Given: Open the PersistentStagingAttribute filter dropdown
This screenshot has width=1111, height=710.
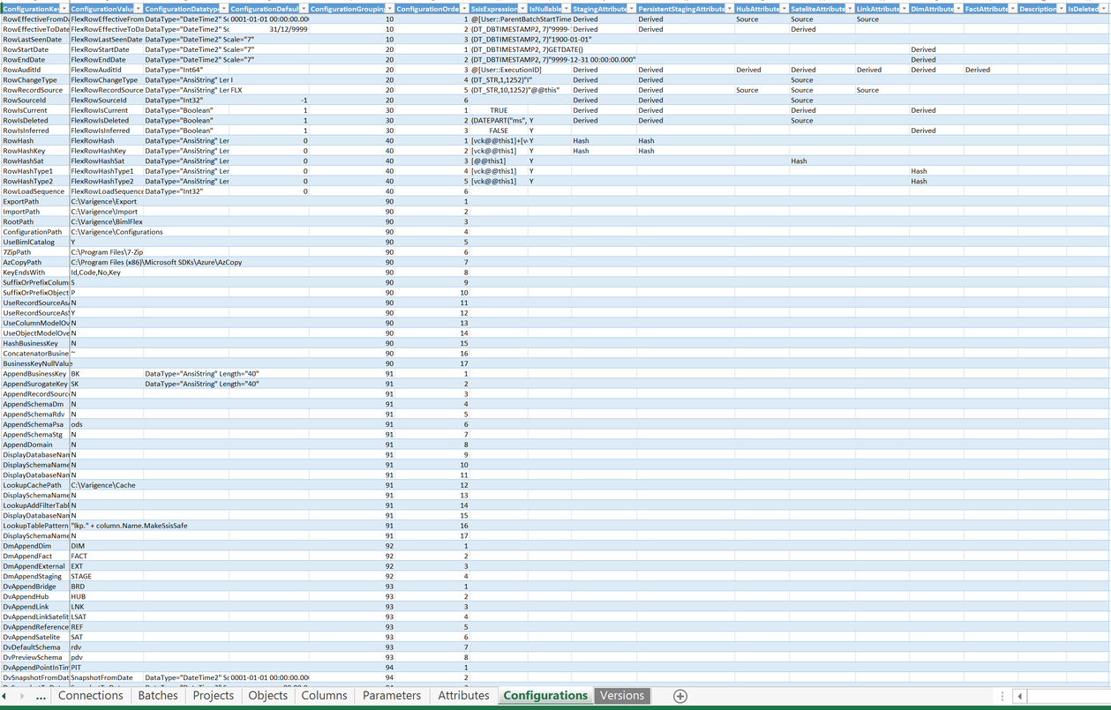Looking at the screenshot, I should click(x=728, y=9).
